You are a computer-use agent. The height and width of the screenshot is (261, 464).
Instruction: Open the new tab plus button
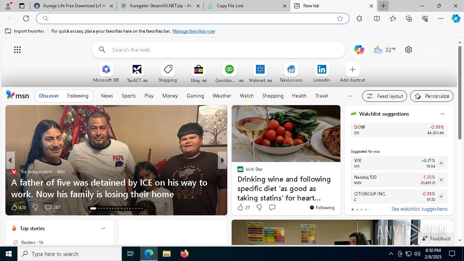(383, 6)
